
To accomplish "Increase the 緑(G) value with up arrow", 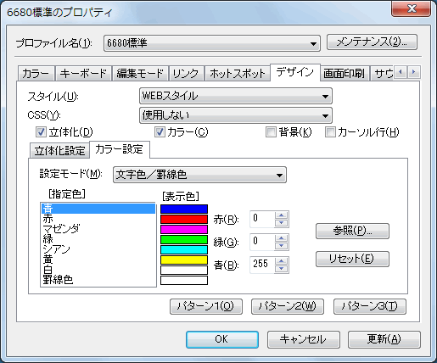I will click(x=281, y=238).
